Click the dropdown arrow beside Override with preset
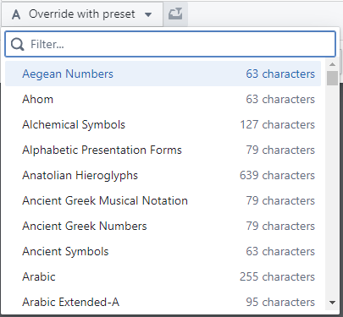 (148, 14)
